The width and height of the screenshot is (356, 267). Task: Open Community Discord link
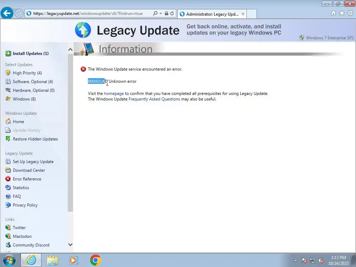click(31, 245)
